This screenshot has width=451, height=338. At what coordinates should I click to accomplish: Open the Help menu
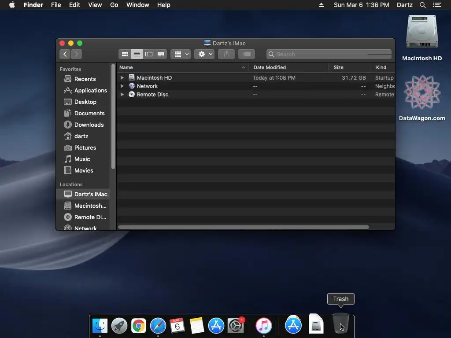pyautogui.click(x=164, y=5)
